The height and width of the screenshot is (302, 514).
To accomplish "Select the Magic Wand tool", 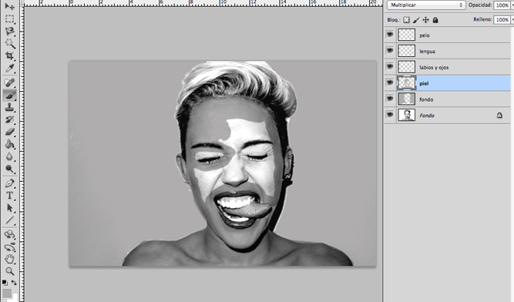I will click(x=9, y=43).
